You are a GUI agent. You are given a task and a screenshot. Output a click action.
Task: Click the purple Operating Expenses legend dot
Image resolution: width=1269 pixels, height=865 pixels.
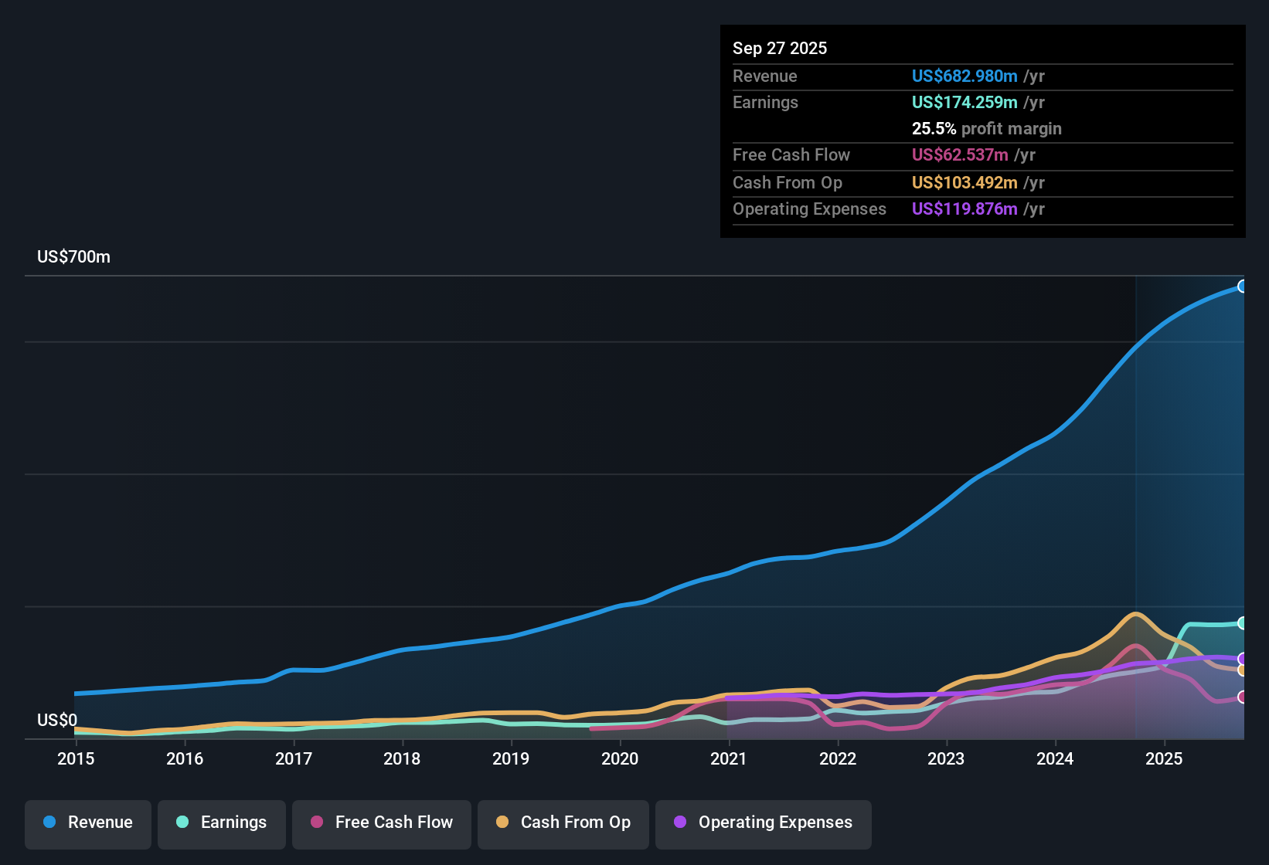tap(678, 823)
